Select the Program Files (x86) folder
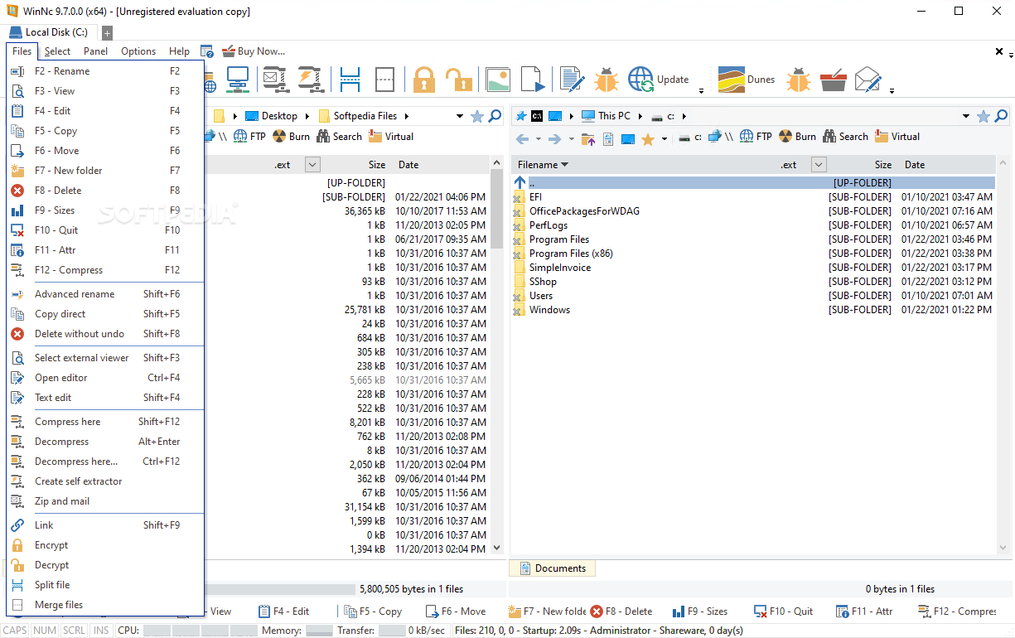Viewport: 1015px width, 638px height. pyautogui.click(x=571, y=254)
